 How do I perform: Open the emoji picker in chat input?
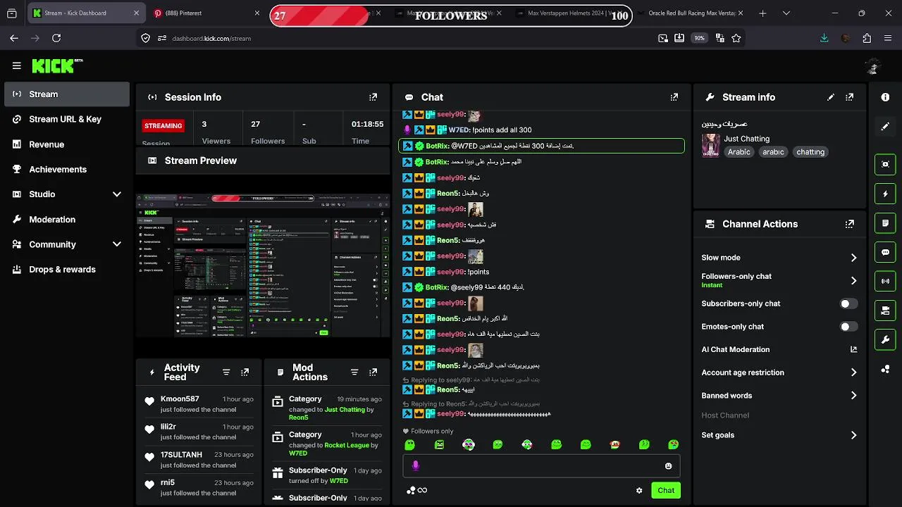(668, 465)
